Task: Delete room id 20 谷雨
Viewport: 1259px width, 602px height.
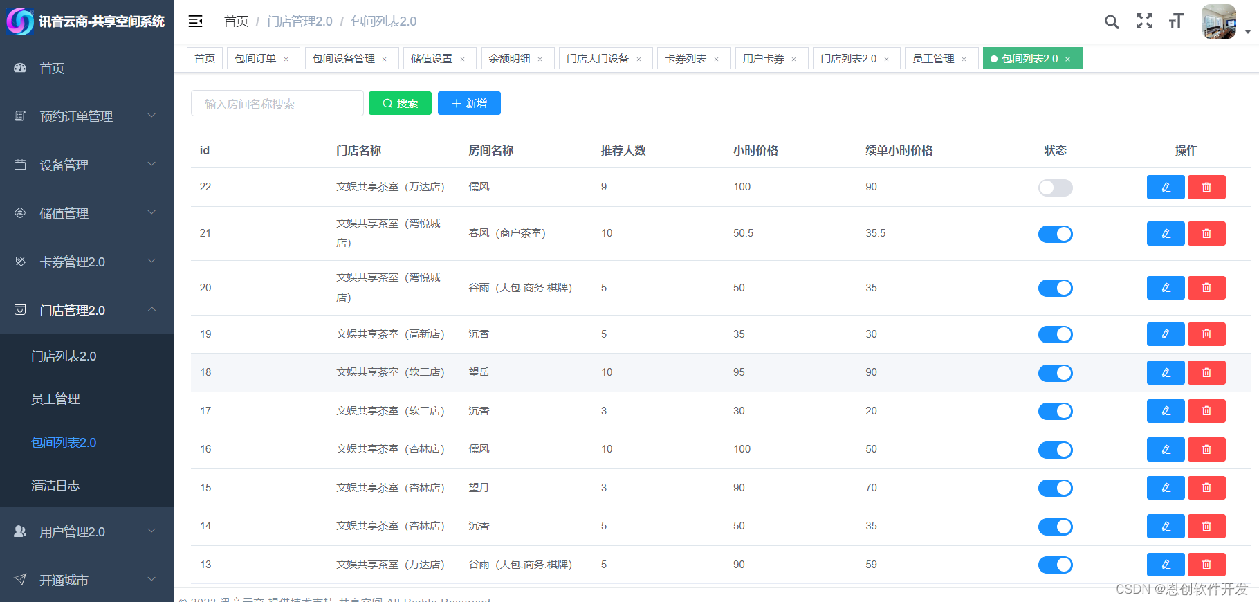Action: (x=1206, y=288)
